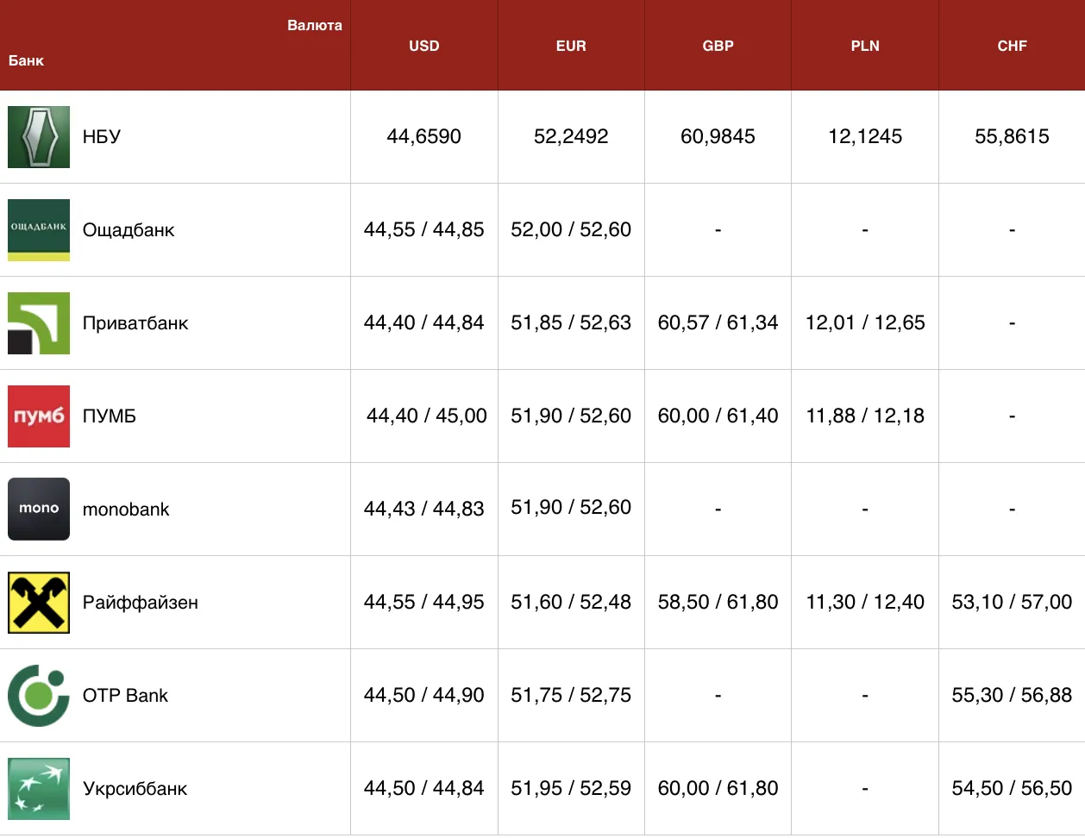Select the EUR column header
Screen dimensions: 1085x838
pyautogui.click(x=571, y=46)
